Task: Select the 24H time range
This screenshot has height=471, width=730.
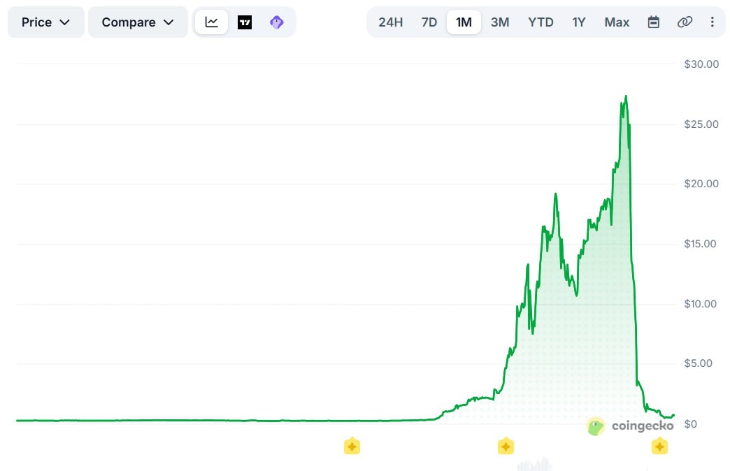Action: click(x=390, y=22)
